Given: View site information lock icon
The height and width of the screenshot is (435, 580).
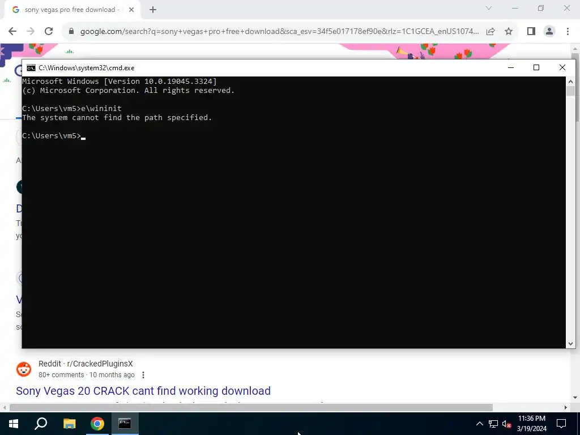Looking at the screenshot, I should coord(71,32).
